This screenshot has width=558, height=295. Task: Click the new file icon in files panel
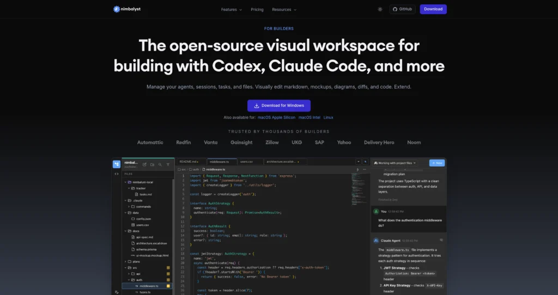[144, 164]
